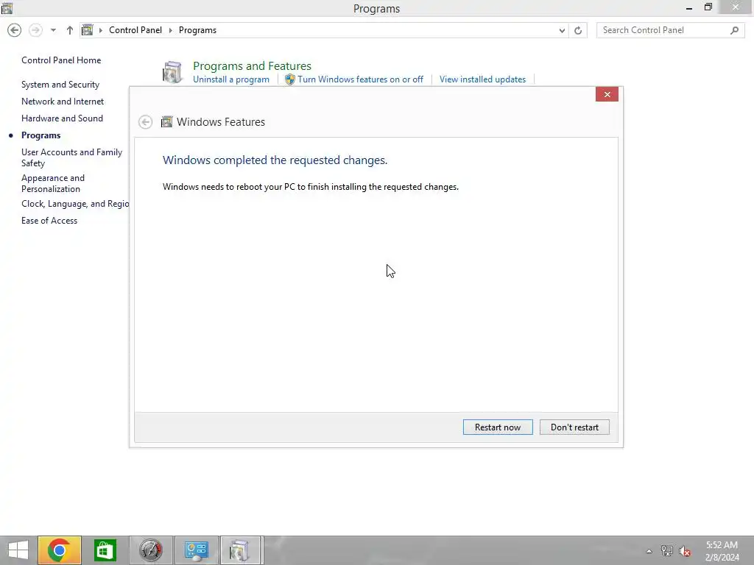This screenshot has width=754, height=565.
Task: Open the Programs and Features heading
Action: click(x=252, y=65)
